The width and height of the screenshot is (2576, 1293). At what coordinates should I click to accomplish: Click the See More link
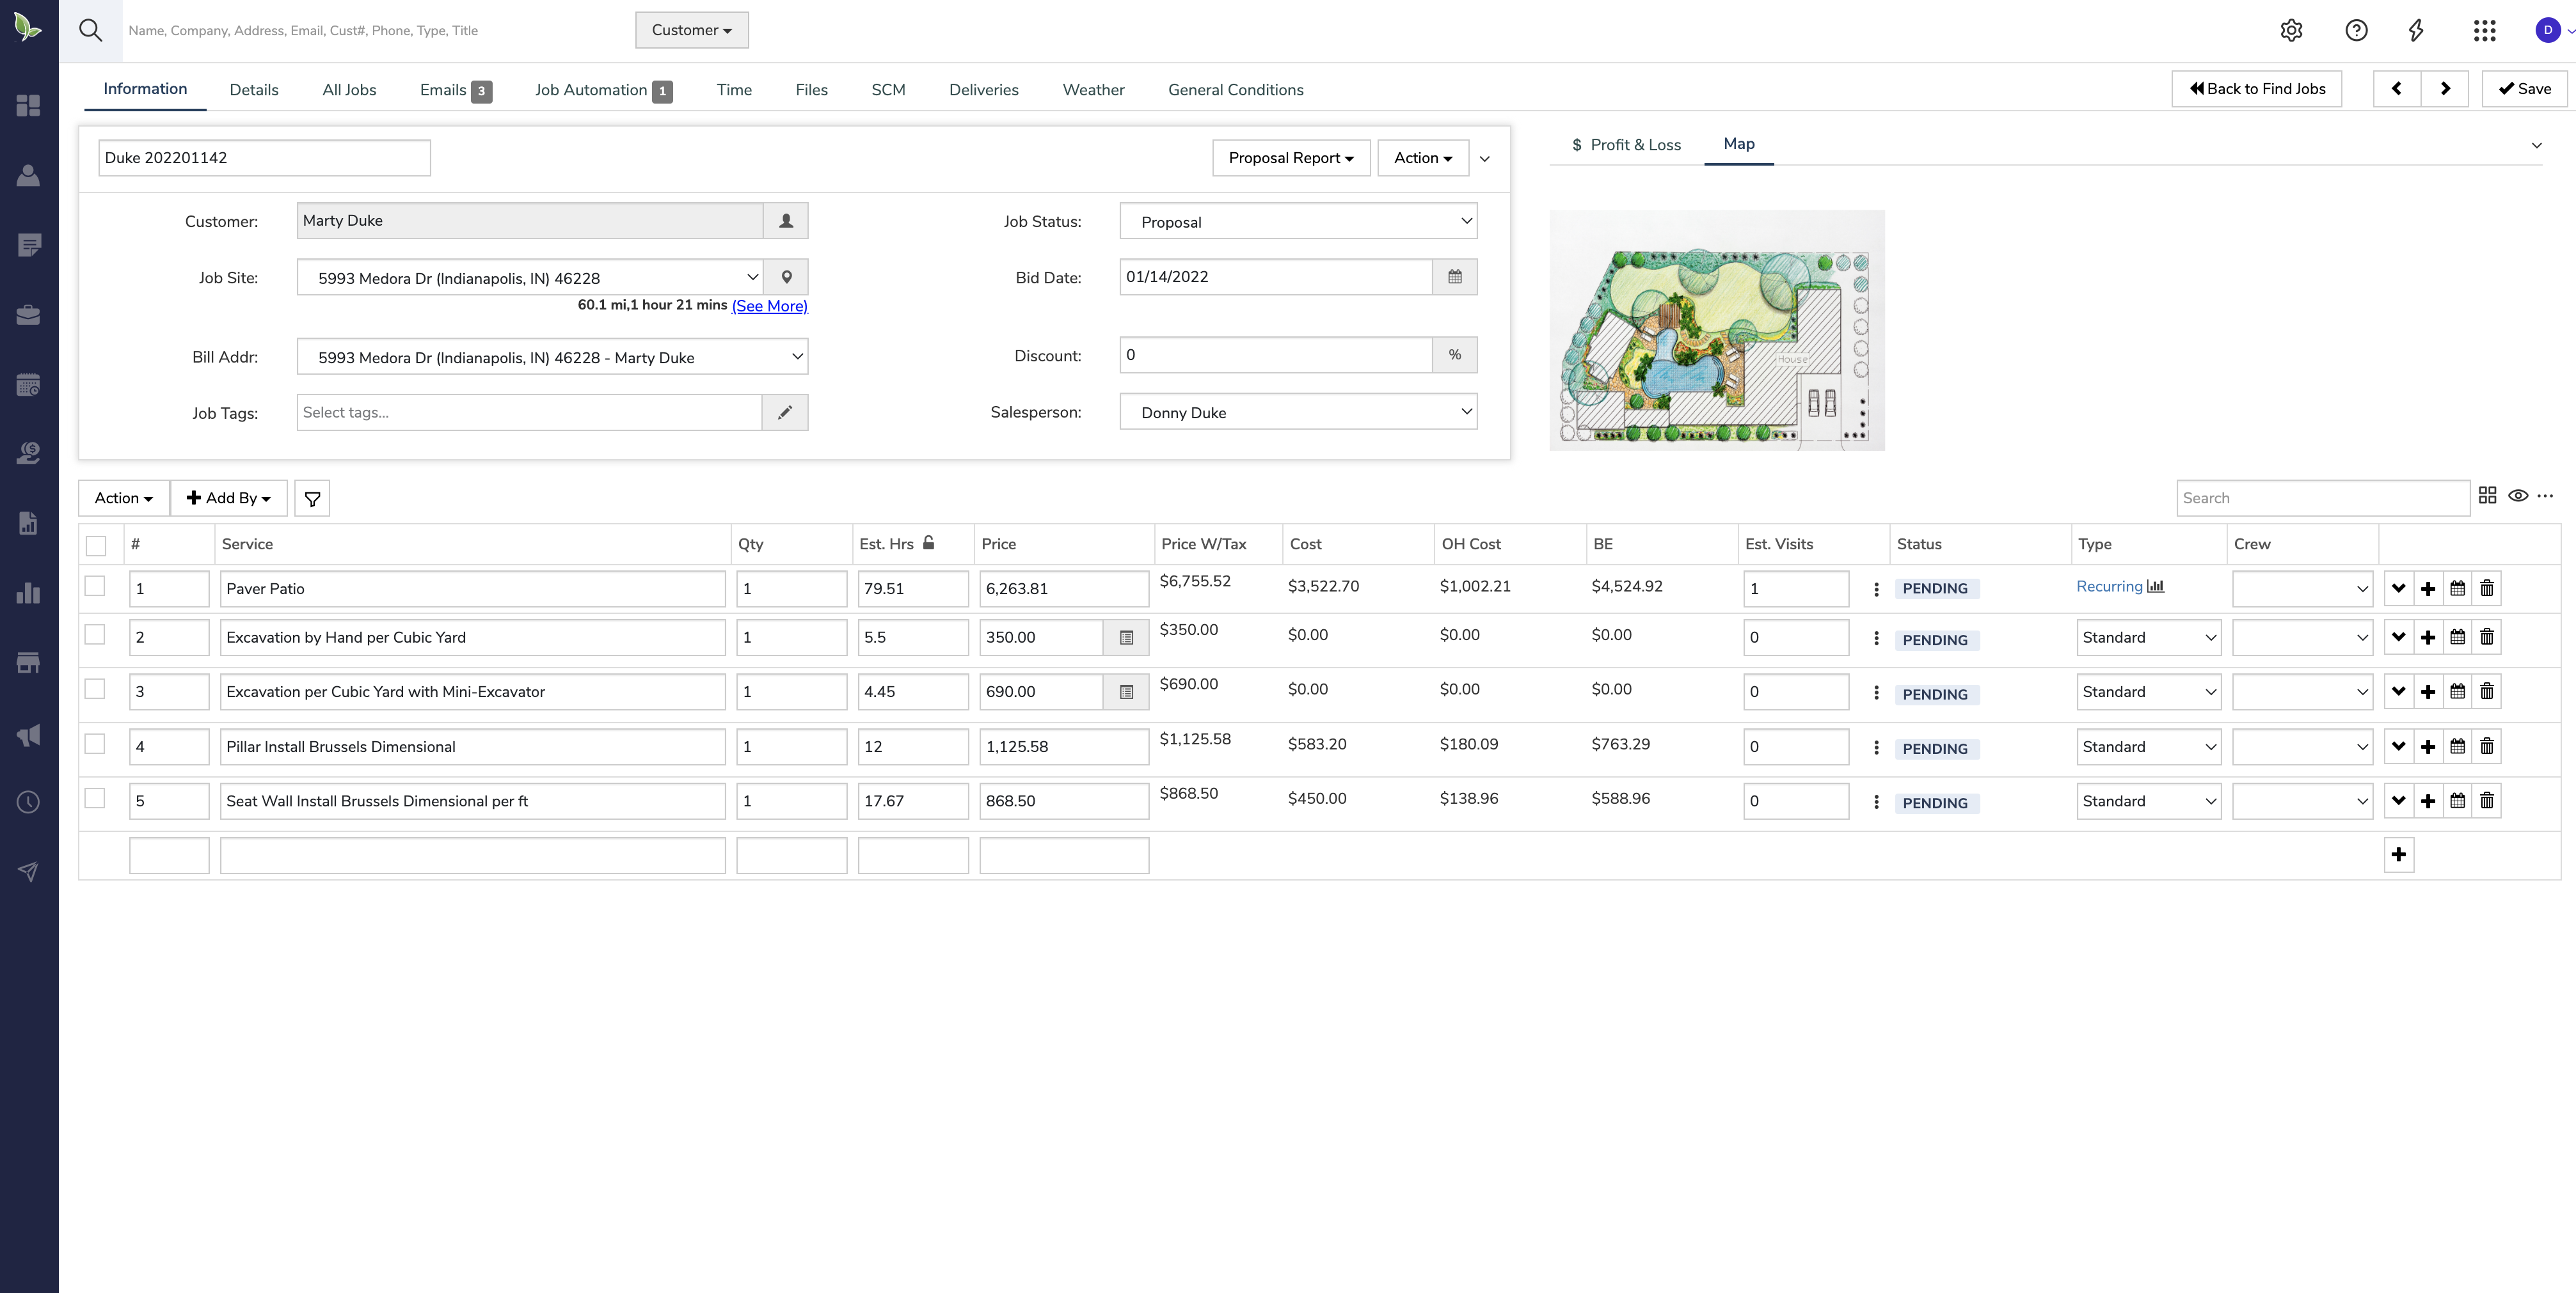[x=769, y=306]
